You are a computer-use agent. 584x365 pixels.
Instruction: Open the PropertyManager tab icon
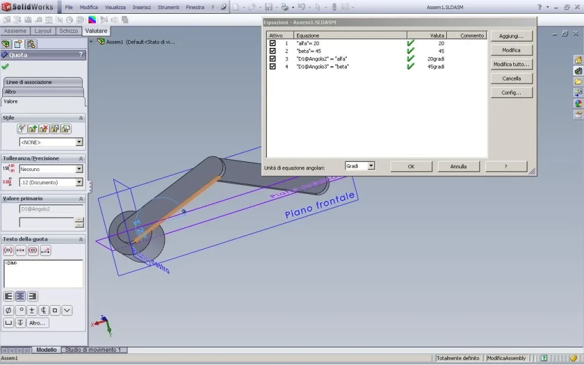18,44
